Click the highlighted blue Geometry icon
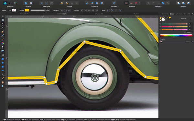194x121 pixels. 163,3
